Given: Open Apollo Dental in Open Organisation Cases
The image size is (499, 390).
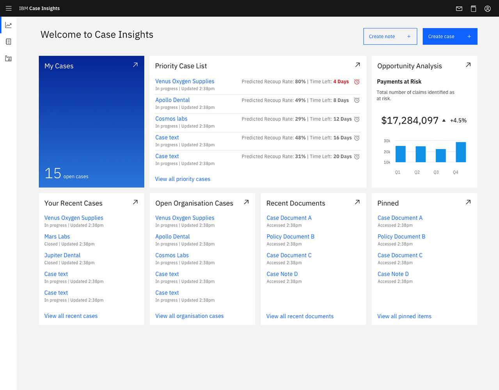Looking at the screenshot, I should coord(172,236).
